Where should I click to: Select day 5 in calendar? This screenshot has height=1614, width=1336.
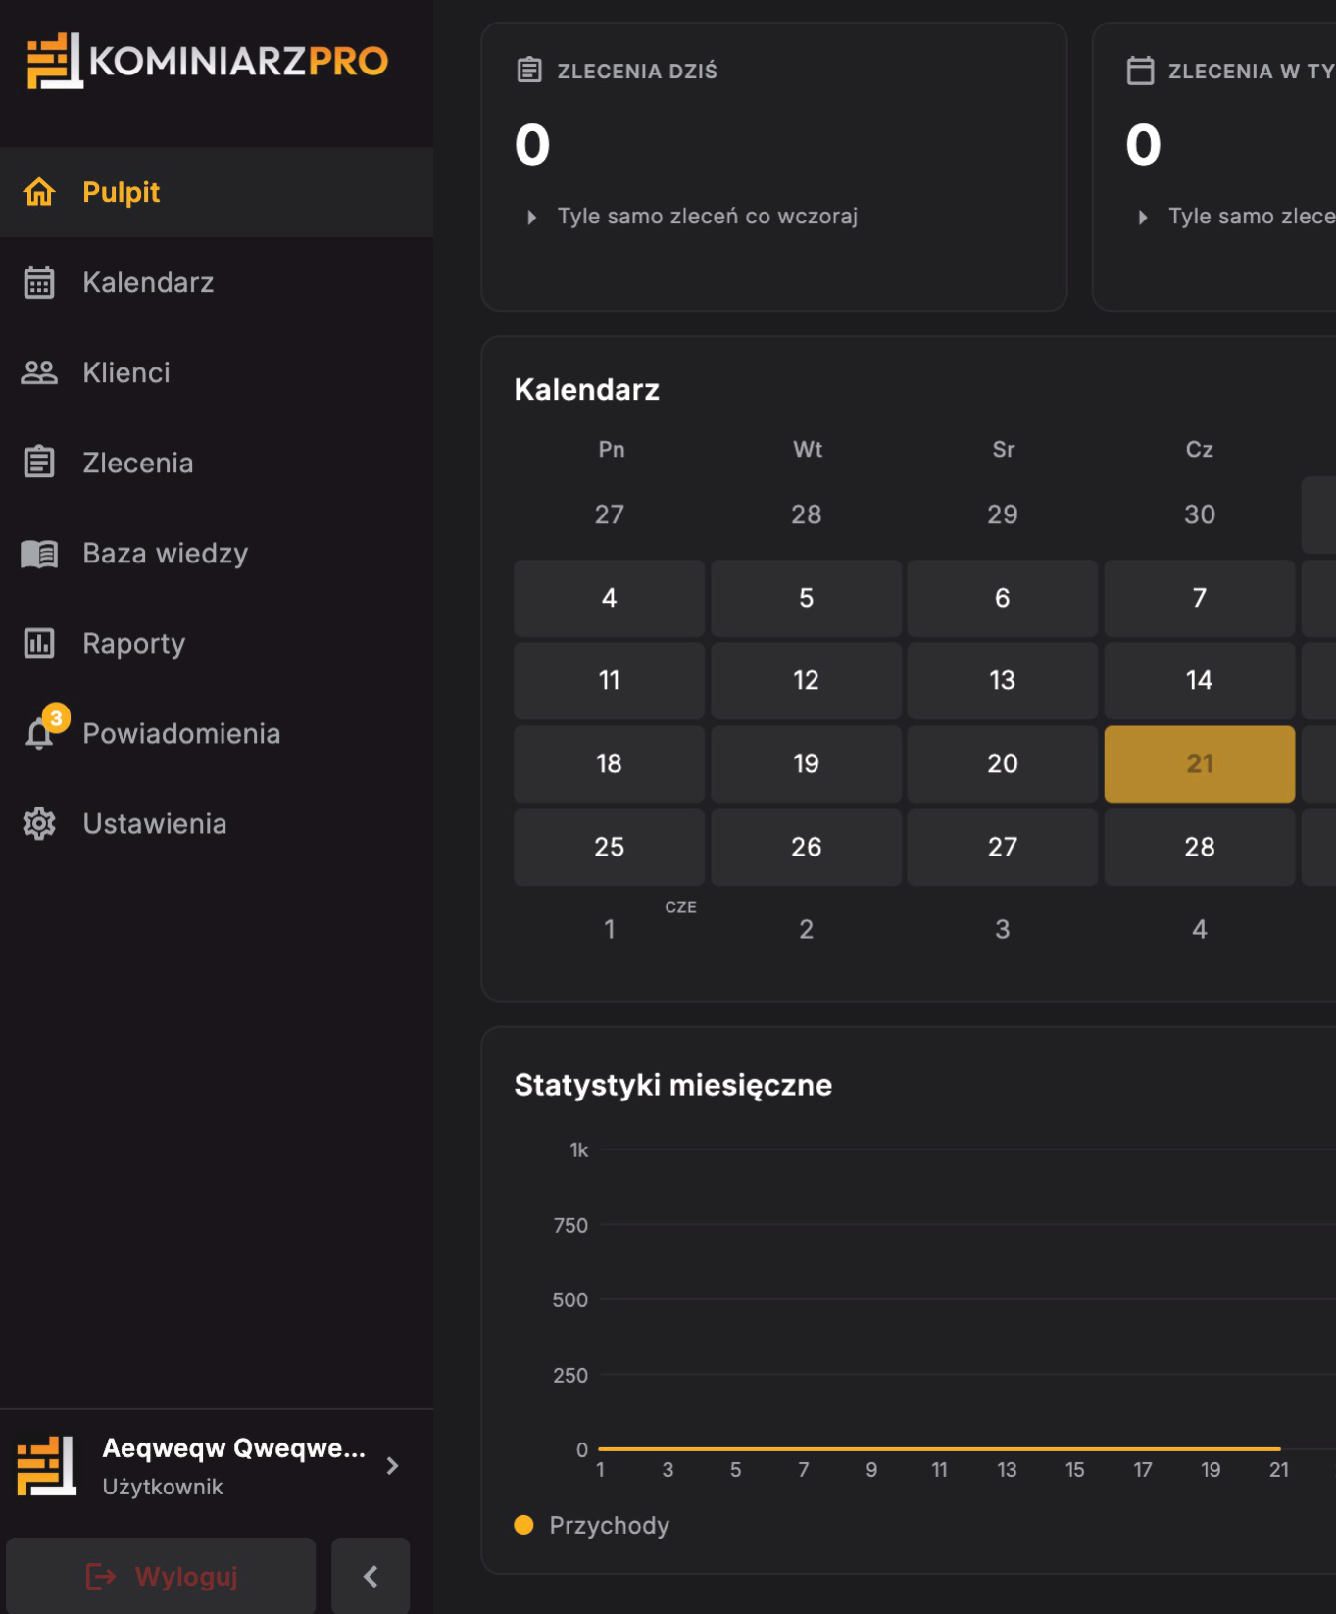806,598
